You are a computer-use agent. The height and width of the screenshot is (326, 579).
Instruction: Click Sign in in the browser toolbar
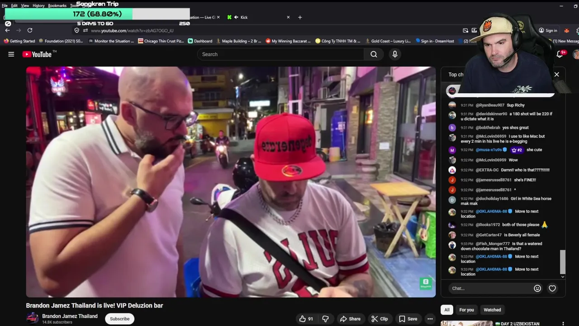[x=548, y=30]
